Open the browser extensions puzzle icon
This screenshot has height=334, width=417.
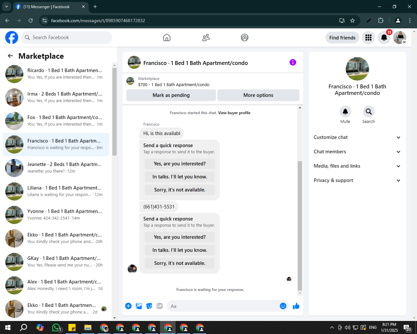[381, 21]
